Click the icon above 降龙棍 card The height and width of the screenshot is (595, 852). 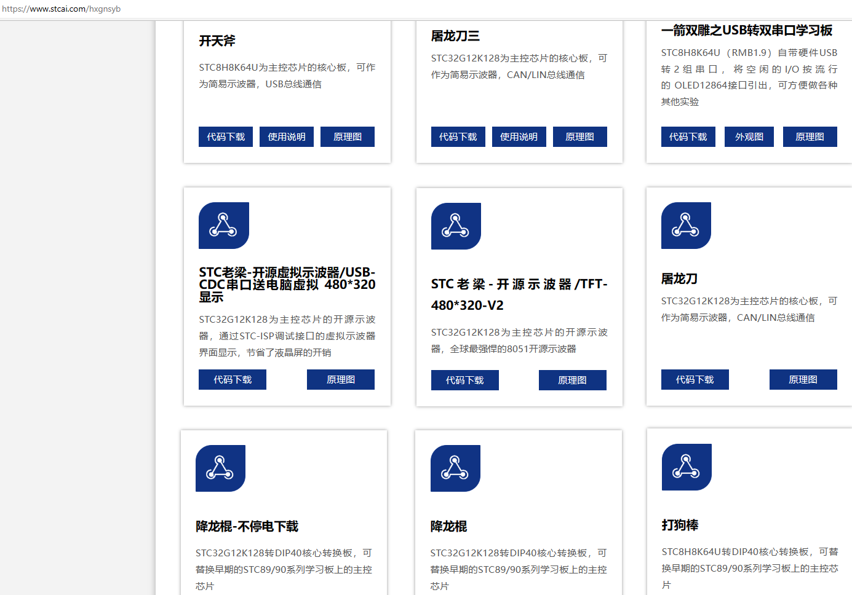(455, 468)
